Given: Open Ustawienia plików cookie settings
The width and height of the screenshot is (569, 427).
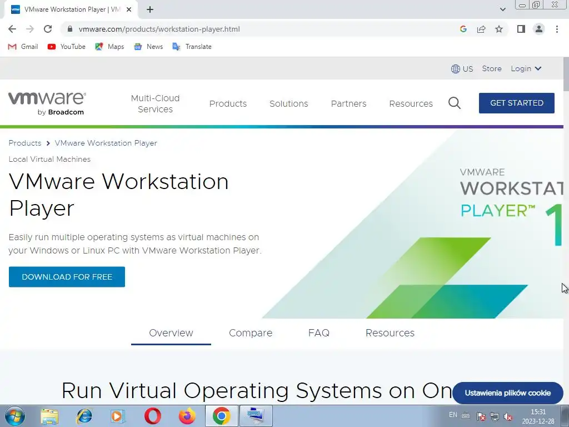Looking at the screenshot, I should tap(508, 393).
